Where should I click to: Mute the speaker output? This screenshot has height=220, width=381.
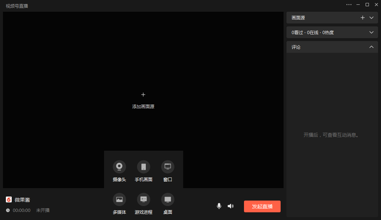point(230,206)
